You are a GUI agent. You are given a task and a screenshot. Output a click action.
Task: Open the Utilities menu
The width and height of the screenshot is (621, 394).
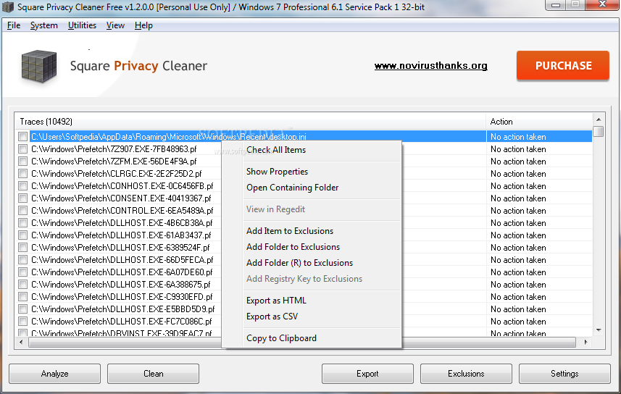pyautogui.click(x=82, y=25)
